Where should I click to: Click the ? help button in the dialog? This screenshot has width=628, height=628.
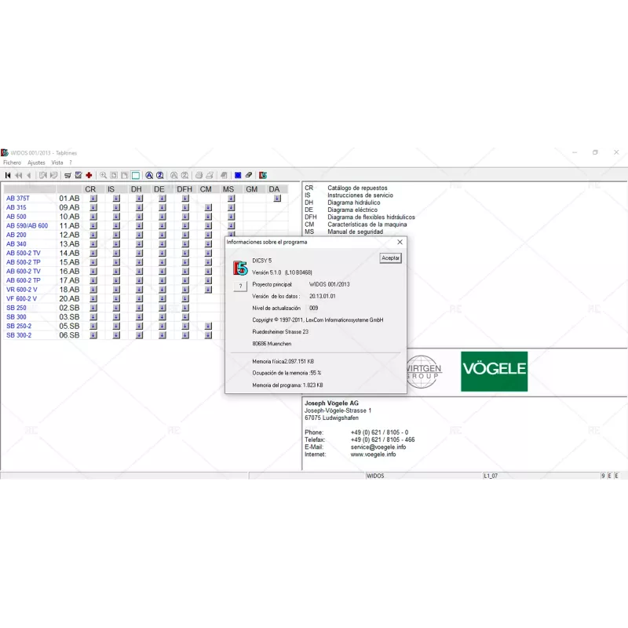240,286
